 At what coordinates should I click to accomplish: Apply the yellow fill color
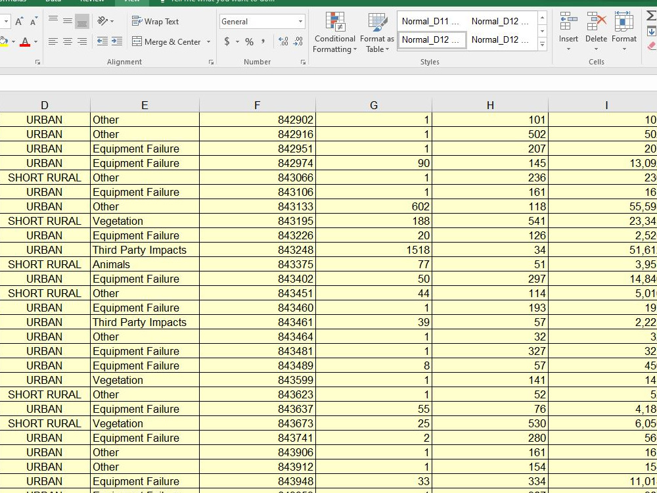(x=4, y=41)
